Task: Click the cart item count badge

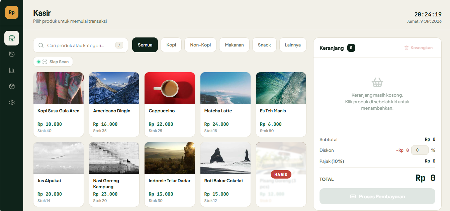Action: pyautogui.click(x=351, y=48)
